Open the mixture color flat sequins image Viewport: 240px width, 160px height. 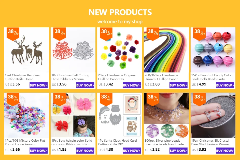tap(26, 115)
